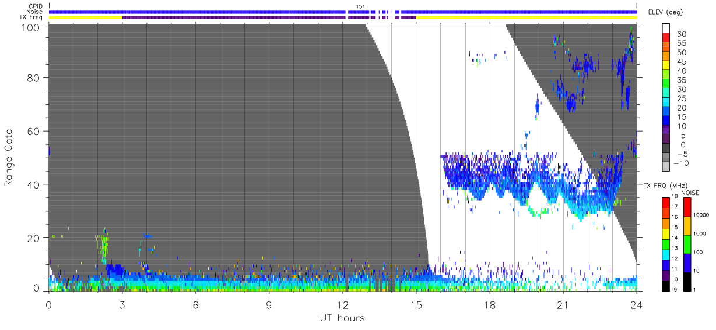The image size is (716, 330).
Task: Select the green 30–35 elevation colorbar swatch
Action: pos(666,84)
